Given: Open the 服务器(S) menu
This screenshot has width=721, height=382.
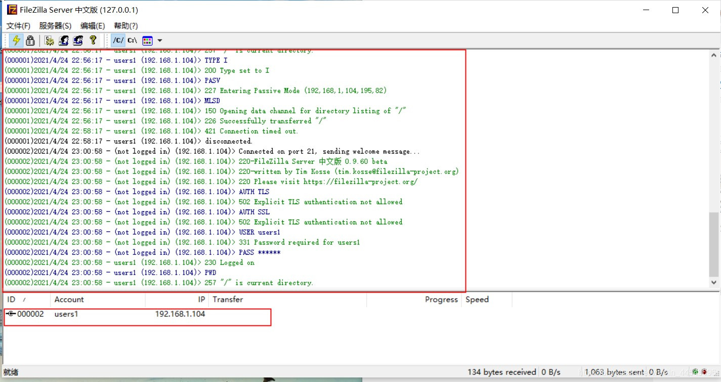Looking at the screenshot, I should tap(55, 26).
